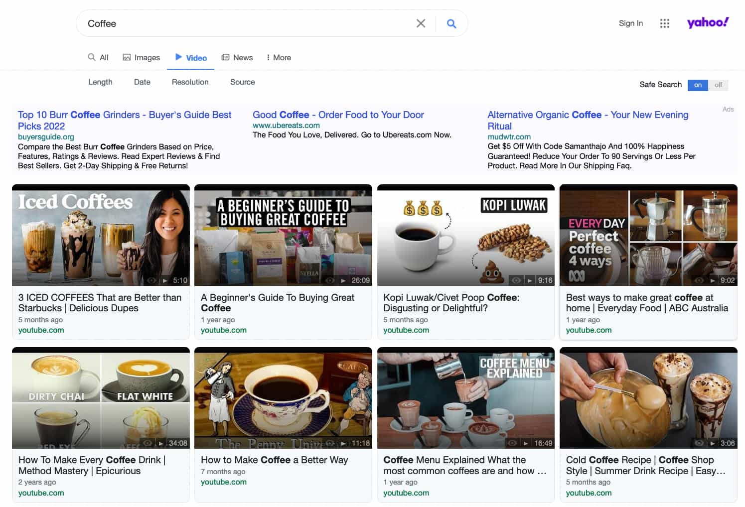The width and height of the screenshot is (745, 507).
Task: Click youtube.com under Kopi Luwak video
Action: 406,330
